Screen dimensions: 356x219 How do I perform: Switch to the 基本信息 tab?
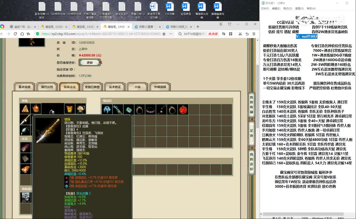(25, 87)
